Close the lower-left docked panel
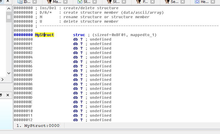This screenshot has width=220, height=134. click(x=8, y=95)
